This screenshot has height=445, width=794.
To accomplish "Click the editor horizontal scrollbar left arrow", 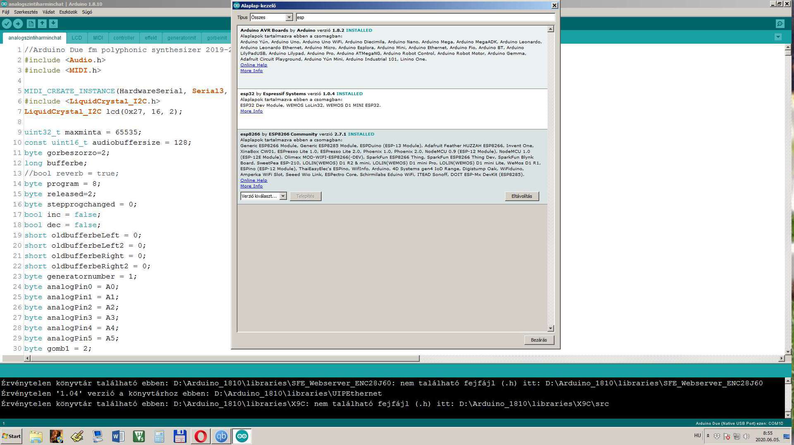I will tap(27, 359).
